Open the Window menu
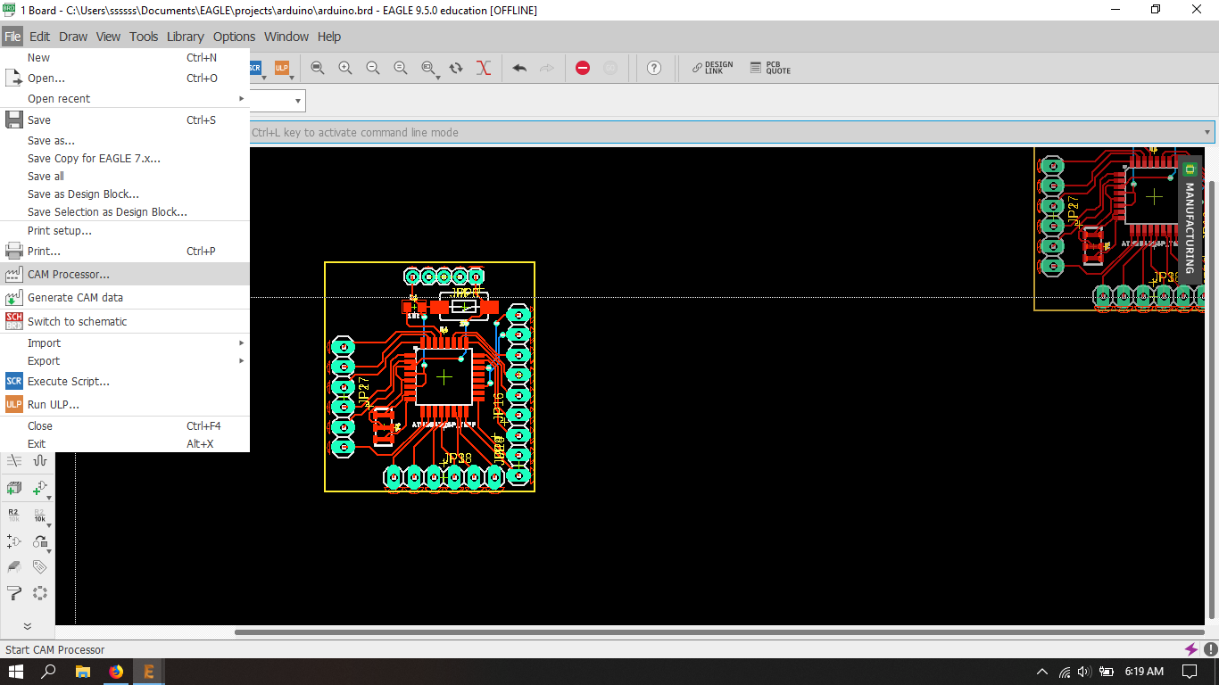Image resolution: width=1219 pixels, height=685 pixels. coord(286,37)
